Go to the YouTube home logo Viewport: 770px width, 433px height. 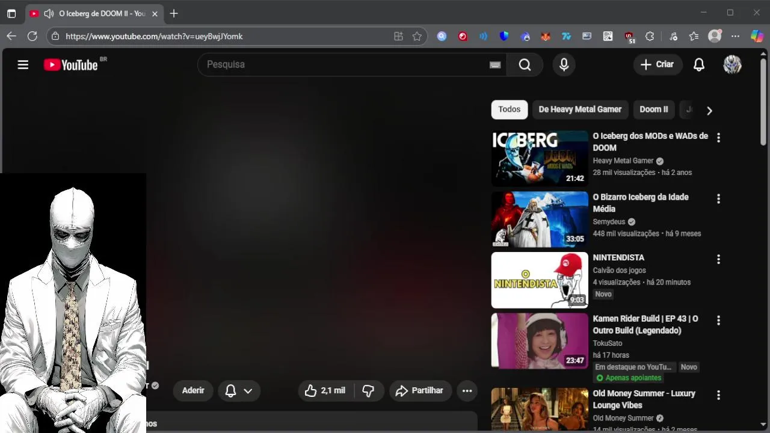click(x=70, y=65)
